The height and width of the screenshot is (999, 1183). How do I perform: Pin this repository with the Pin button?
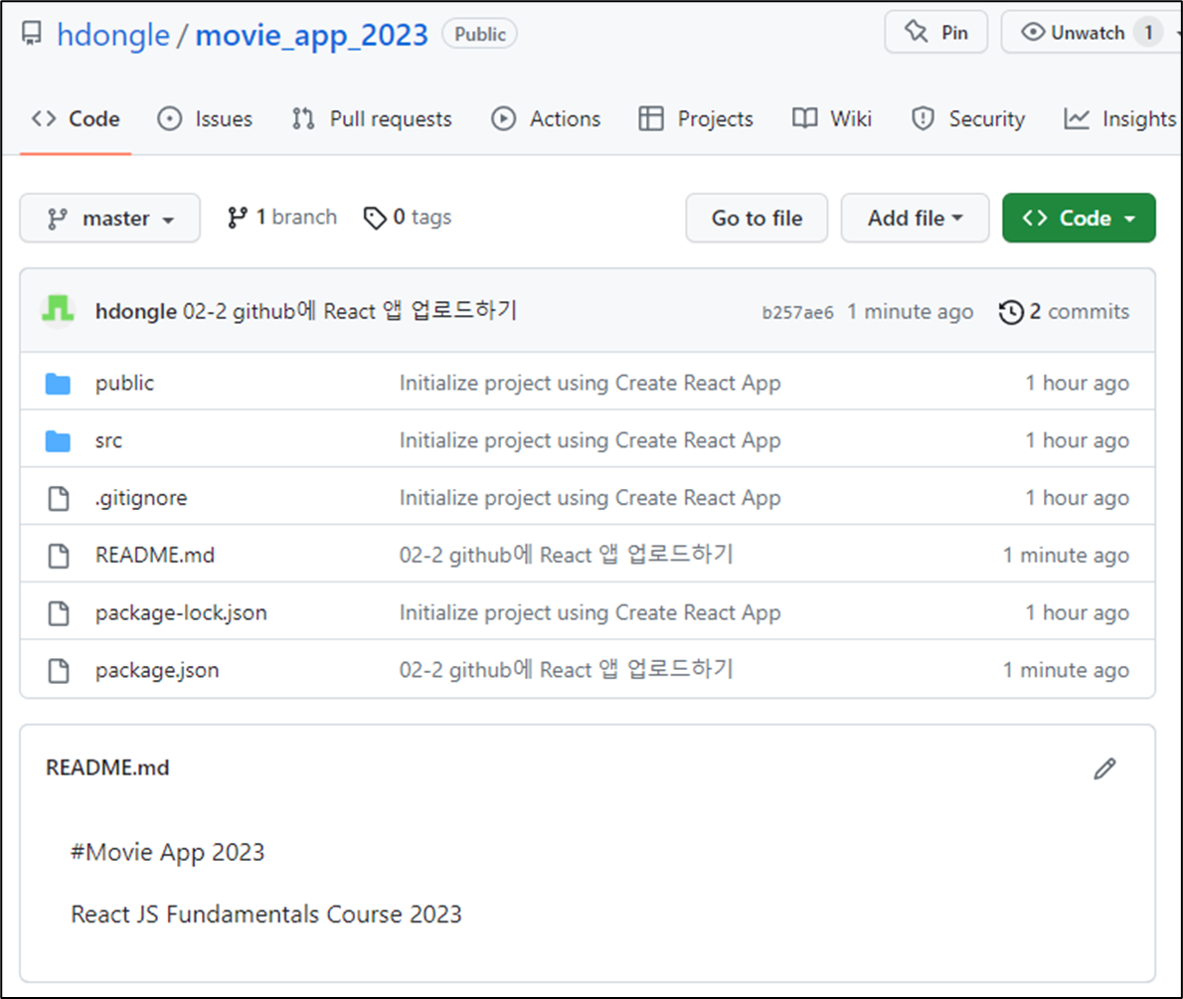point(935,33)
